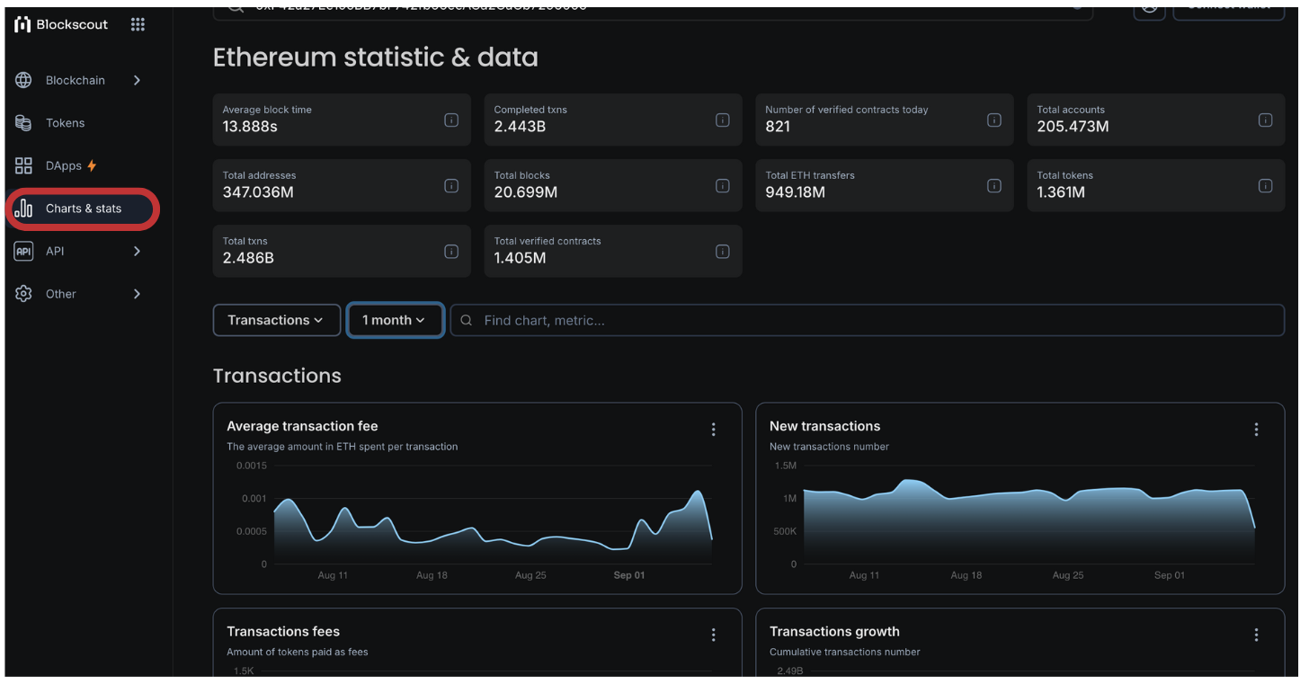Open Average transaction fee options menu
The height and width of the screenshot is (684, 1300).
714,430
